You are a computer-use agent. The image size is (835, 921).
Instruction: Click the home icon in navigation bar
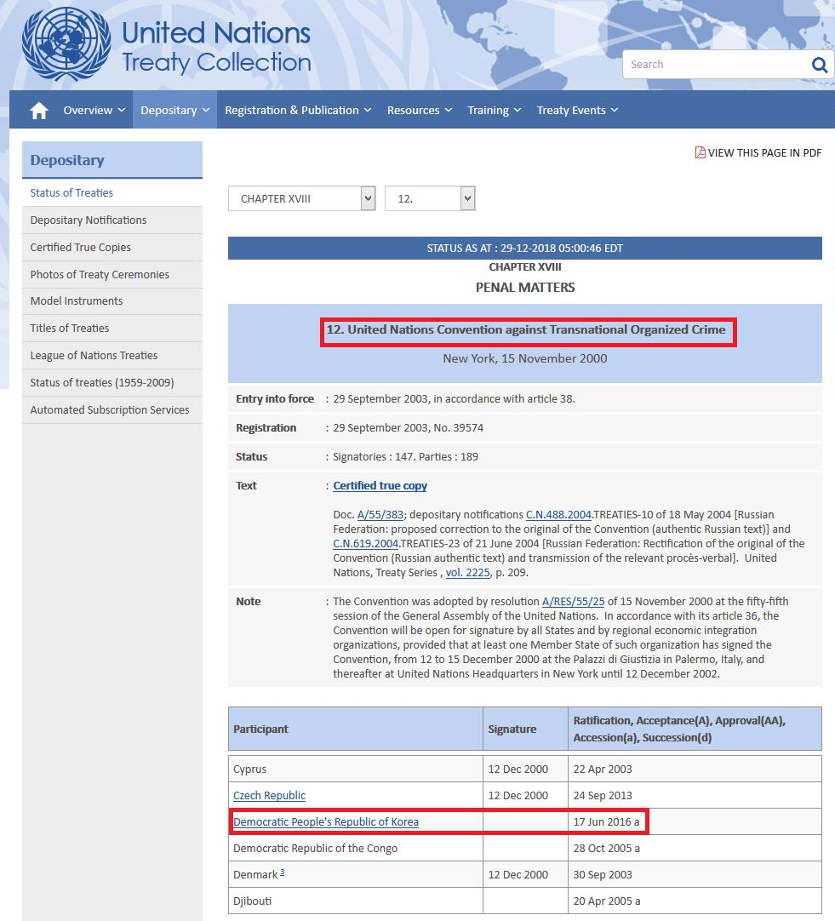pyautogui.click(x=38, y=111)
